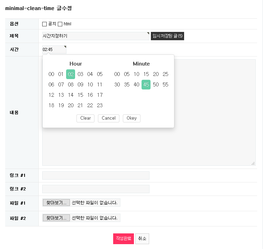Focus the 링크 #2 input field
The width and height of the screenshot is (263, 249).
[96, 189]
